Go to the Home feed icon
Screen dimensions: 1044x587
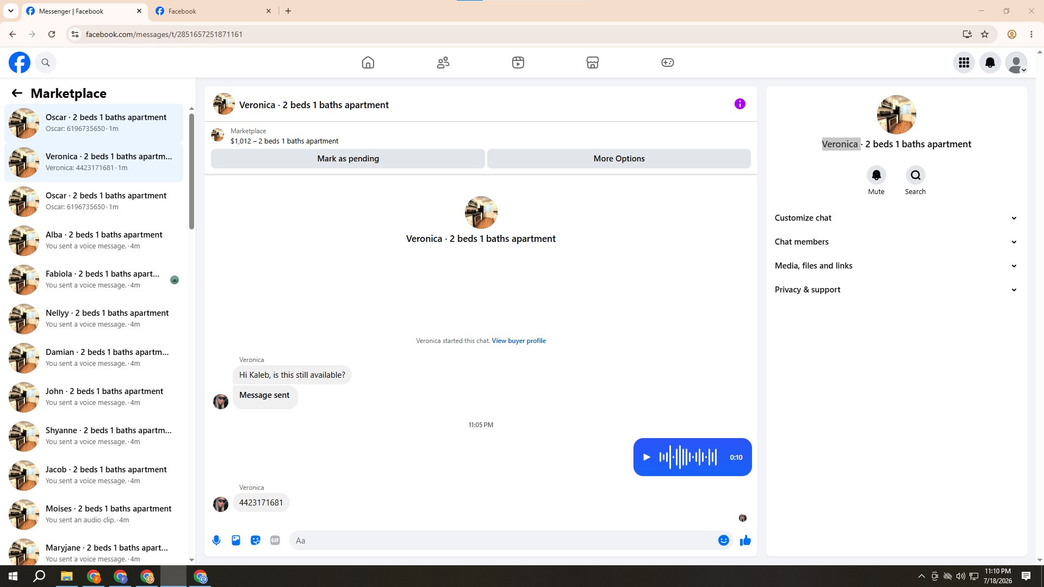pos(368,63)
